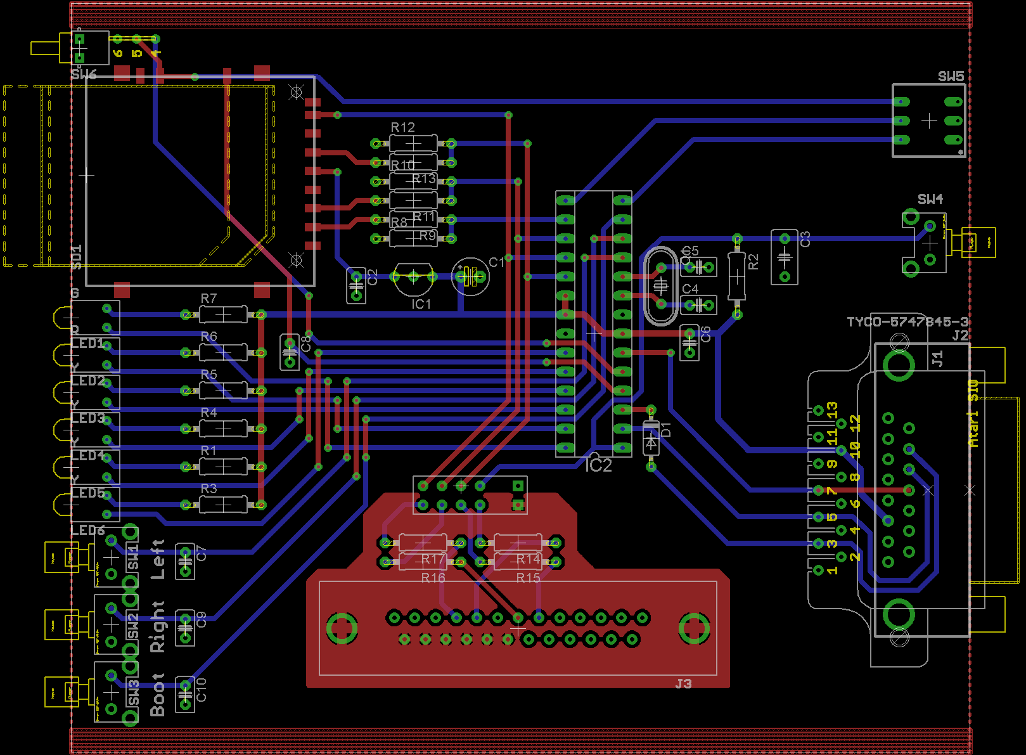The height and width of the screenshot is (755, 1026).
Task: Click the Right button silkscreen text
Action: tap(158, 627)
